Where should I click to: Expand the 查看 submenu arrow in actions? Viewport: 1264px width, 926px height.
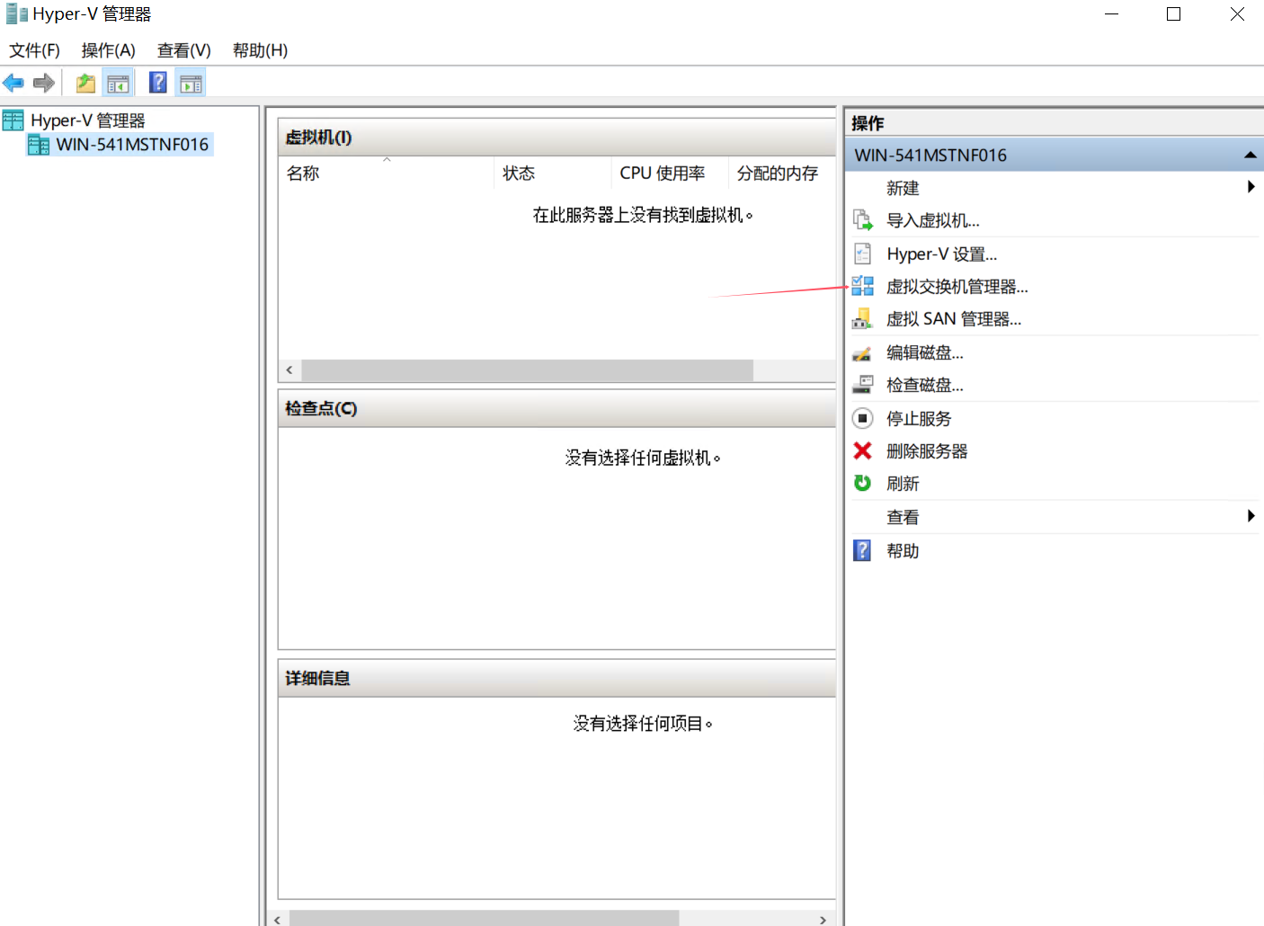point(1251,516)
